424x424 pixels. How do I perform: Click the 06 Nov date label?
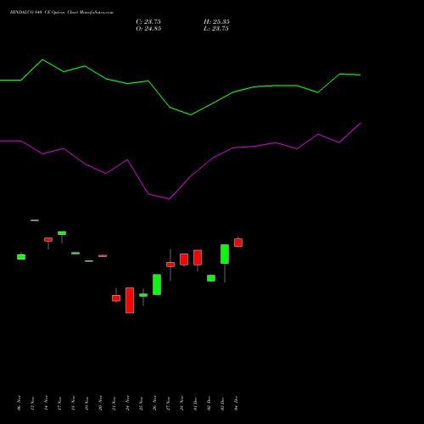19,404
